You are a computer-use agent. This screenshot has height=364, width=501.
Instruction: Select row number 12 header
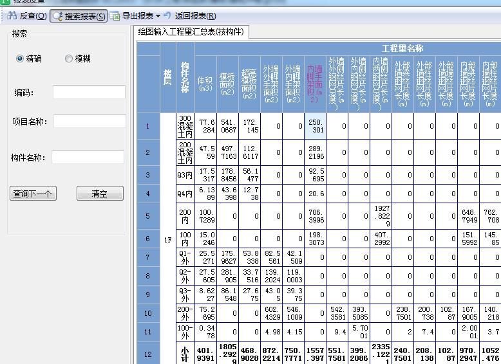pyautogui.click(x=148, y=354)
